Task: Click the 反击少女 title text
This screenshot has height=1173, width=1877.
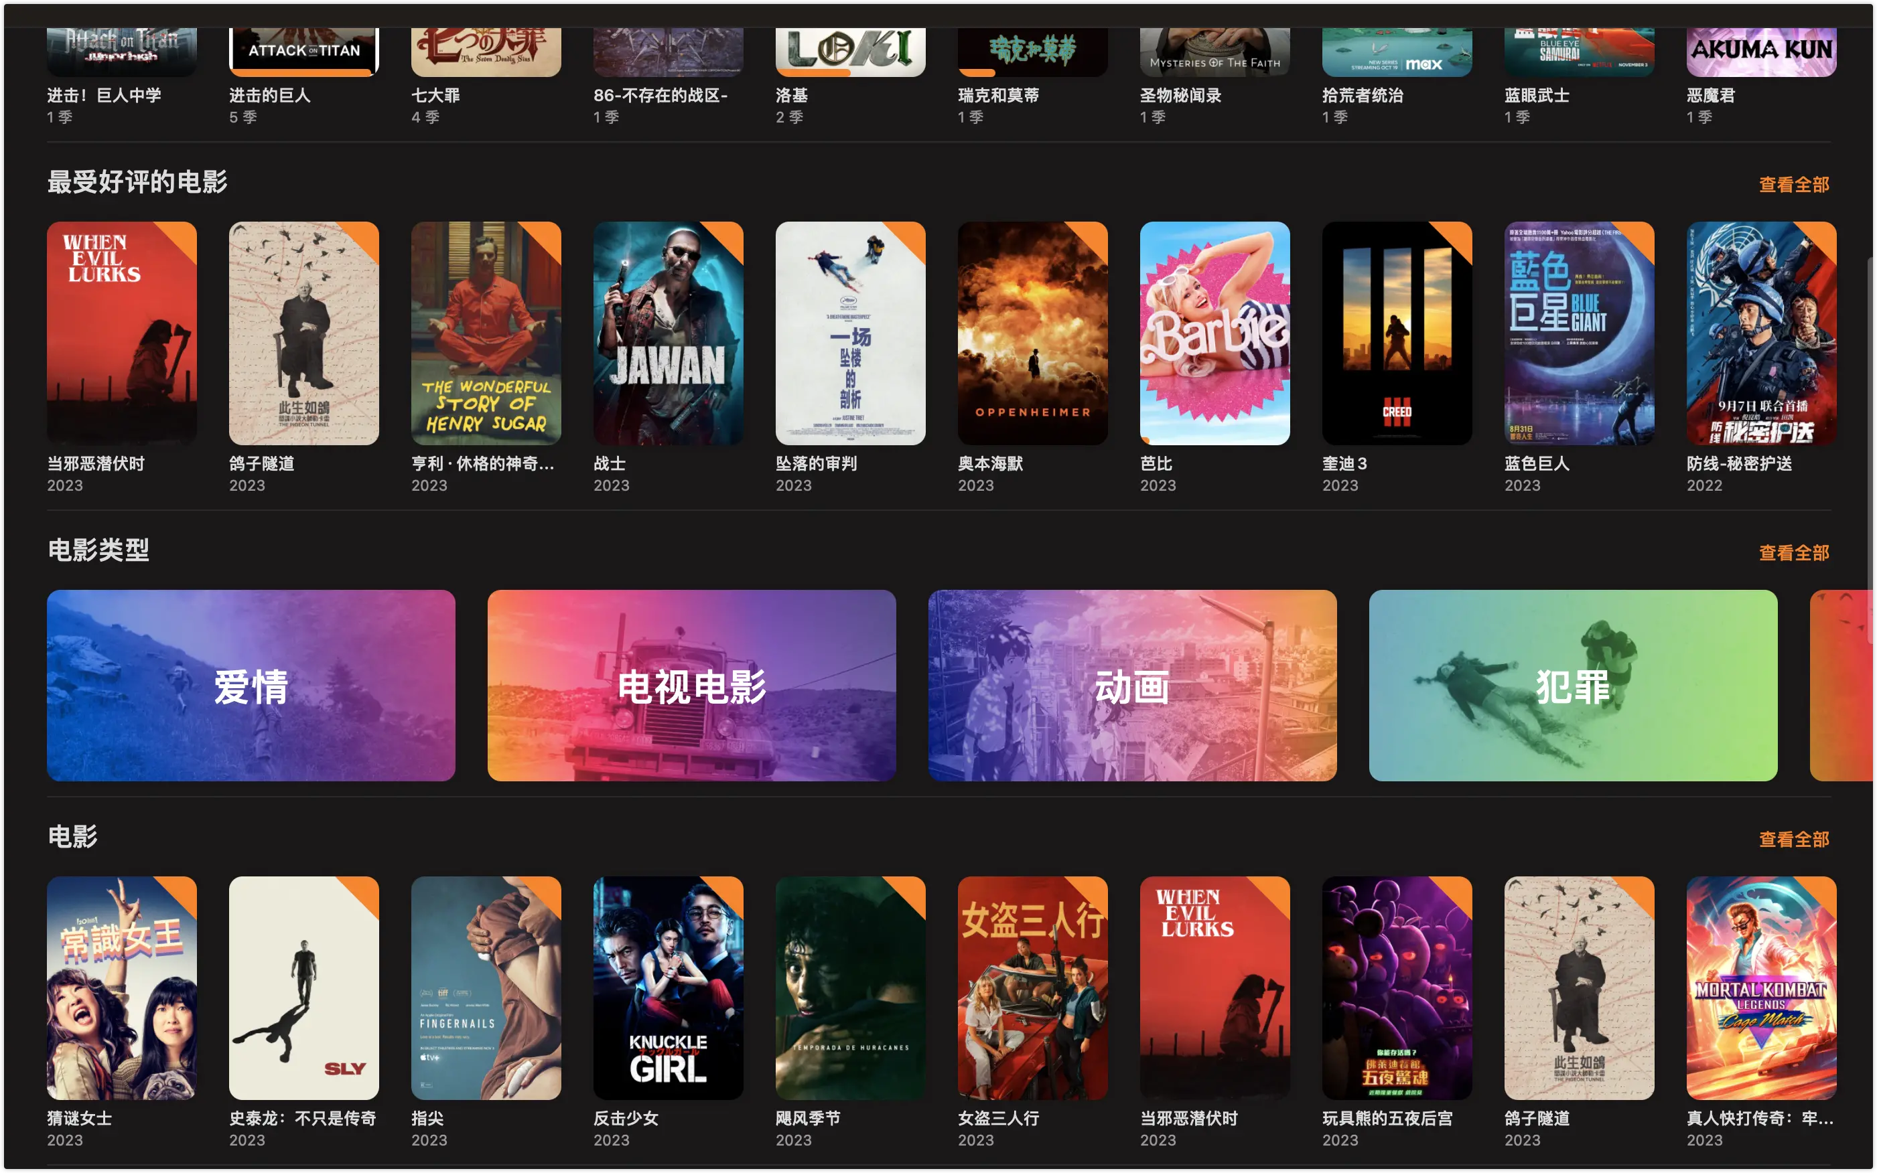Action: (x=626, y=1118)
